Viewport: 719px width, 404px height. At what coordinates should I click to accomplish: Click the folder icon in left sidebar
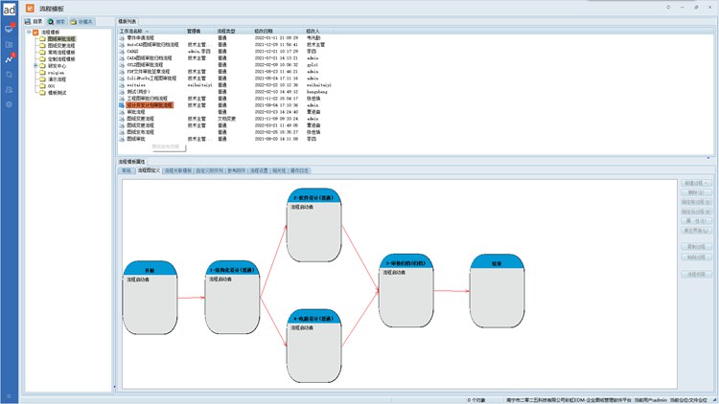click(9, 44)
